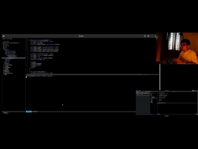198x149 pixels.
Task: Click the search icon in the Terminal header
Action: click(x=145, y=36)
